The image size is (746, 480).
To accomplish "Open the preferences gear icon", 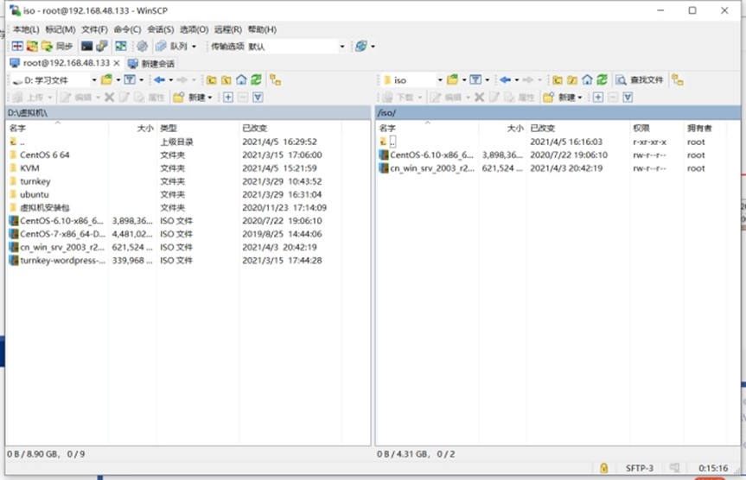I will pyautogui.click(x=142, y=46).
